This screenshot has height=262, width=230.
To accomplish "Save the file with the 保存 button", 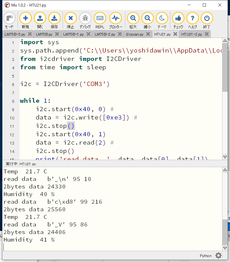I will click(54, 21).
